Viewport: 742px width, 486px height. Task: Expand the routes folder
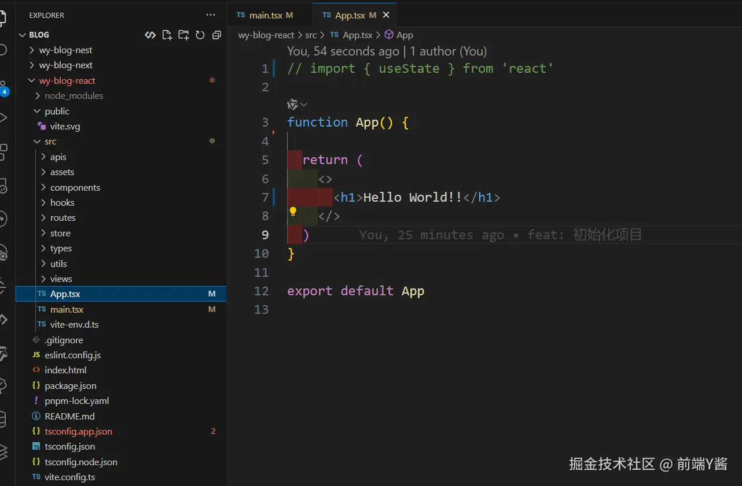click(x=43, y=218)
